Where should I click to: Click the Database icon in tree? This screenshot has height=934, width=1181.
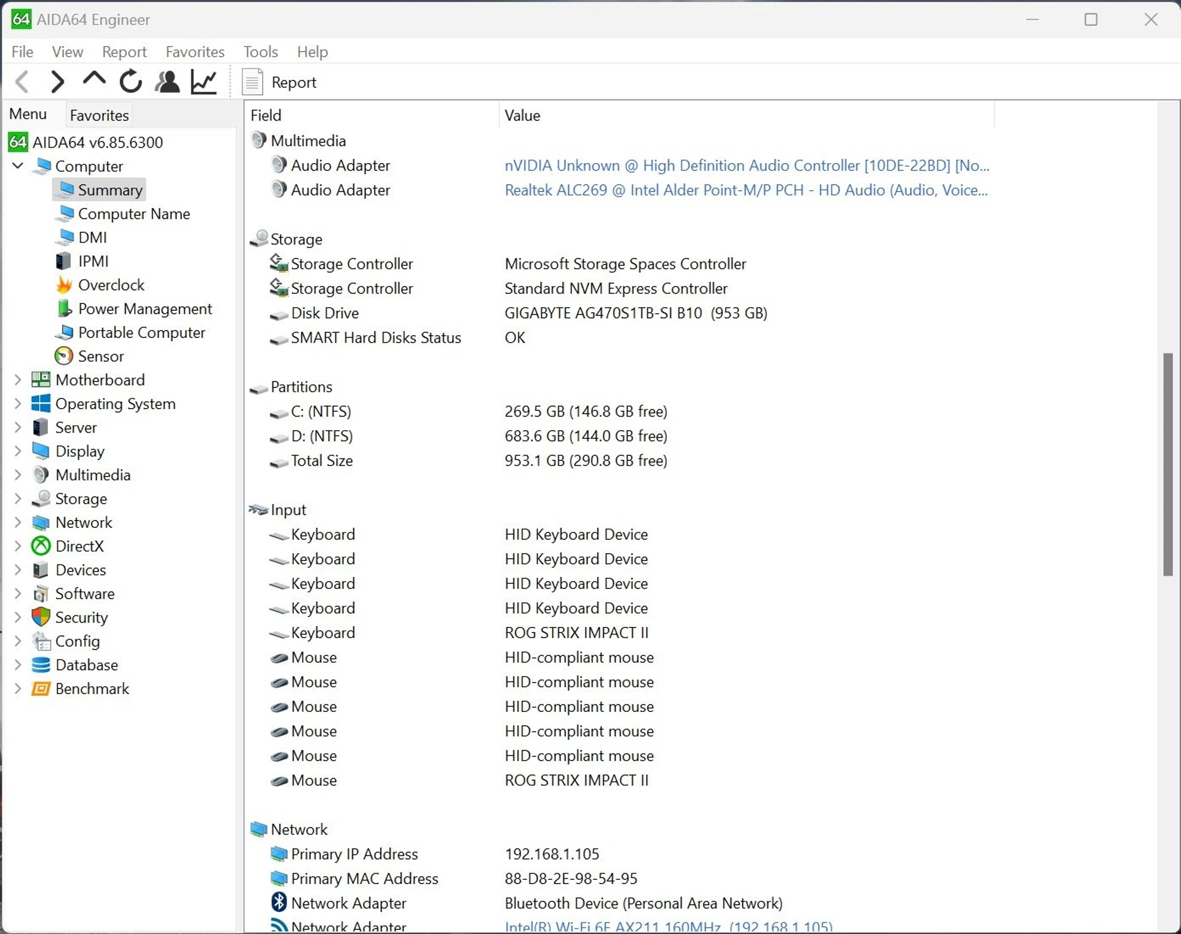pyautogui.click(x=41, y=665)
